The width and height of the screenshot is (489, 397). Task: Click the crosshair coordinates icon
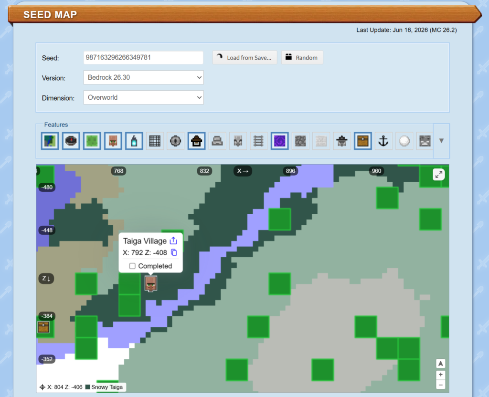tap(43, 387)
